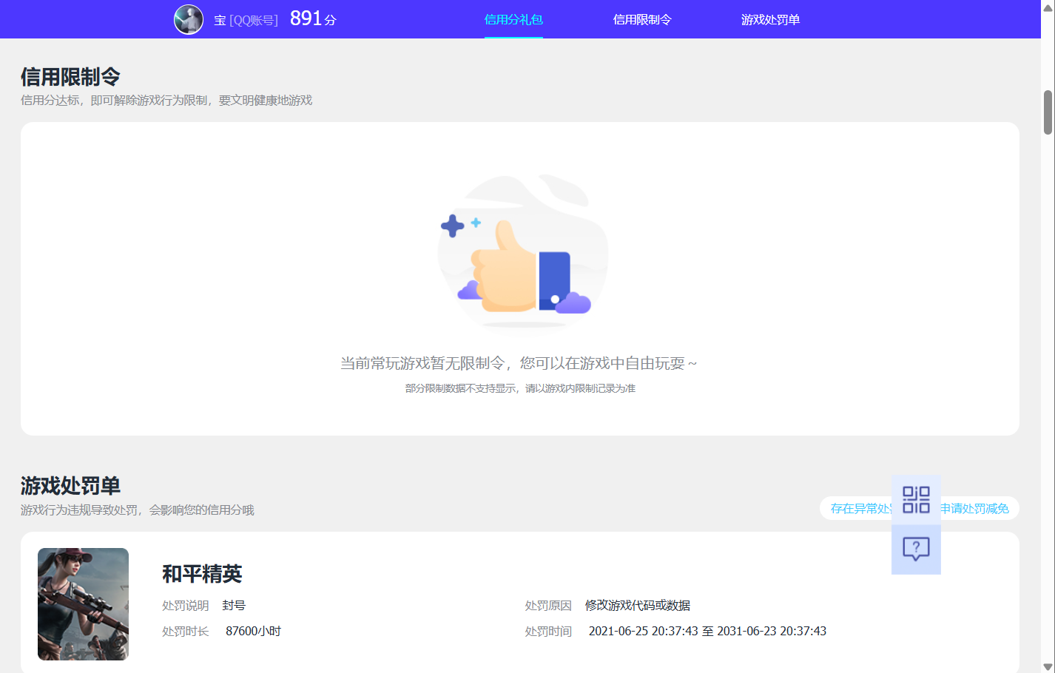
Task: Click the 和平精英 game cover thumbnail
Action: coord(83,604)
